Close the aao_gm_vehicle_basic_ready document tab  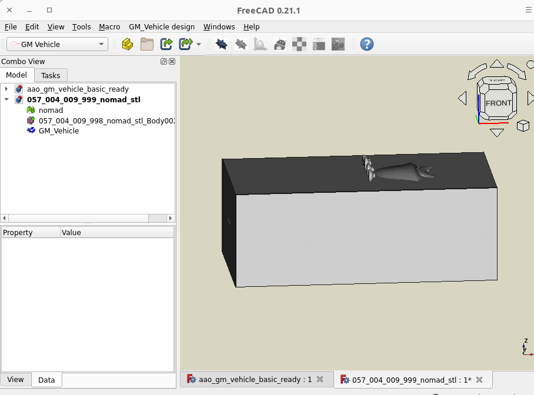tap(320, 379)
